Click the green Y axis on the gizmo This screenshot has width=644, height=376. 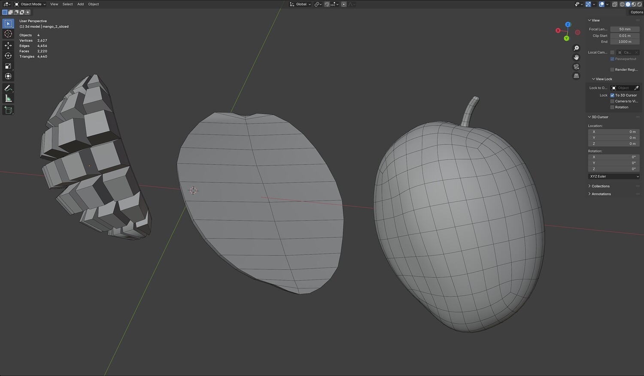(x=566, y=38)
